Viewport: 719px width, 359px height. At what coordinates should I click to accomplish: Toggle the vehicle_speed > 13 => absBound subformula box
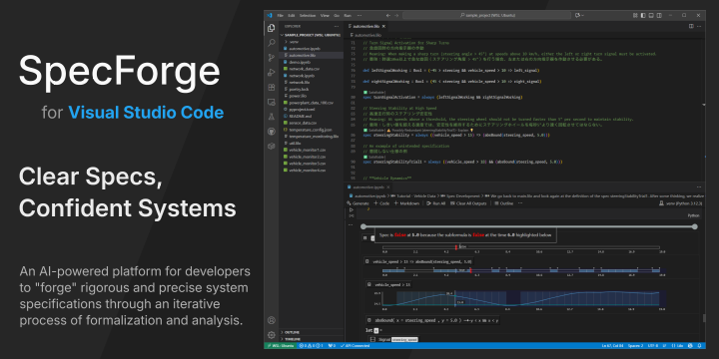(x=366, y=261)
